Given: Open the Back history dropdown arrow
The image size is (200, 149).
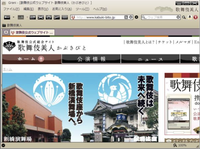Looking at the screenshot, I should click(x=14, y=17).
